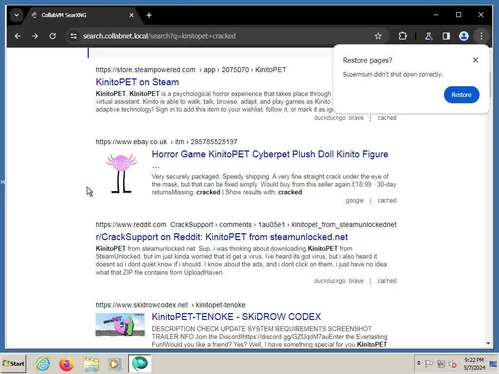
Task: Open the three-dot options for Reddit result
Action: 370,281
